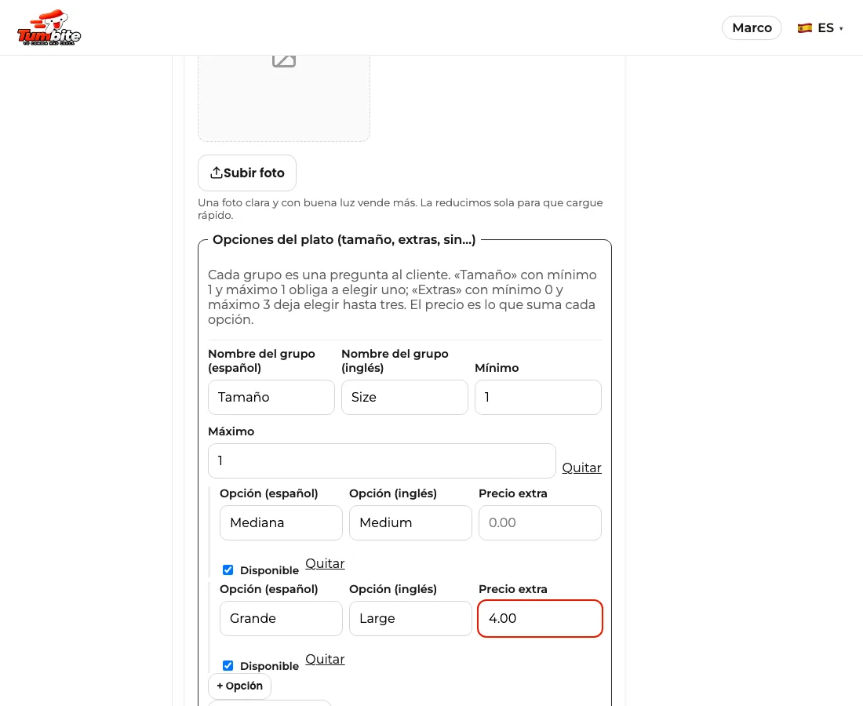Viewport: 863px width, 706px height.
Task: Click the 'Opciones del plato (tamaño, extras, sin...)' heading
Action: click(x=344, y=240)
